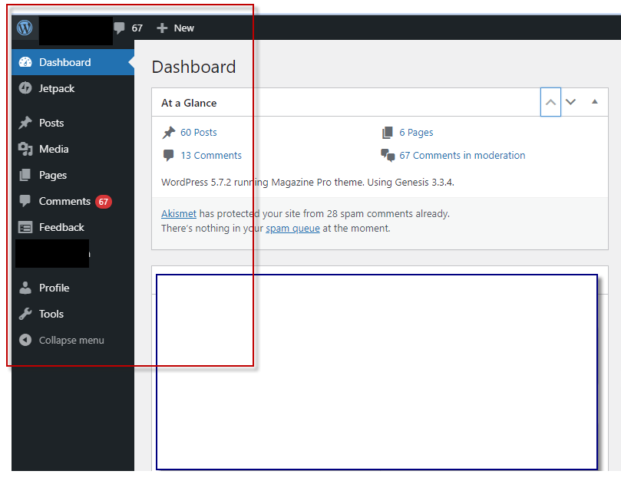Select Dashboard from the sidebar menu
Image resolution: width=621 pixels, height=504 pixels.
(x=65, y=61)
